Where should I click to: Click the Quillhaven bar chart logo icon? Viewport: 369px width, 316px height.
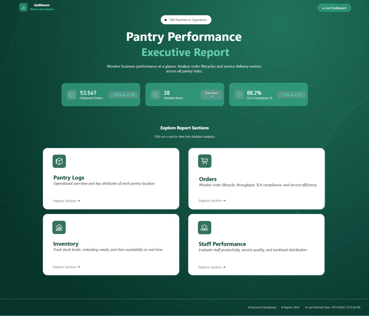[x=23, y=7]
